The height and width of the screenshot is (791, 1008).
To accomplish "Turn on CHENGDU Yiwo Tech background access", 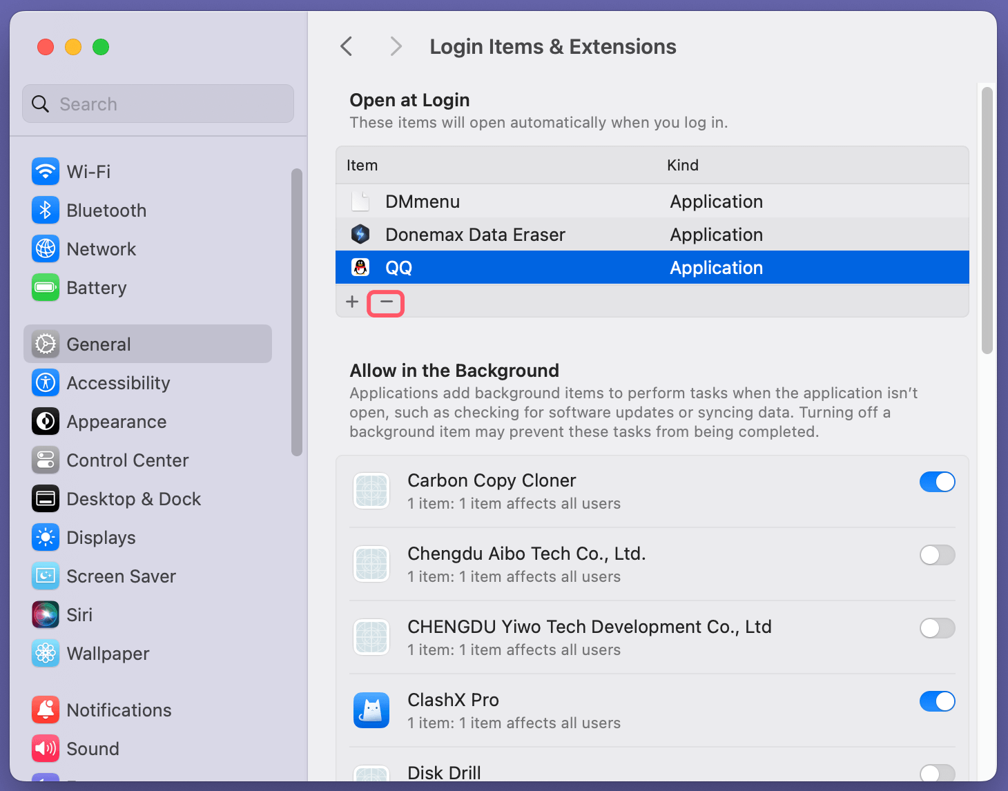I will [937, 628].
